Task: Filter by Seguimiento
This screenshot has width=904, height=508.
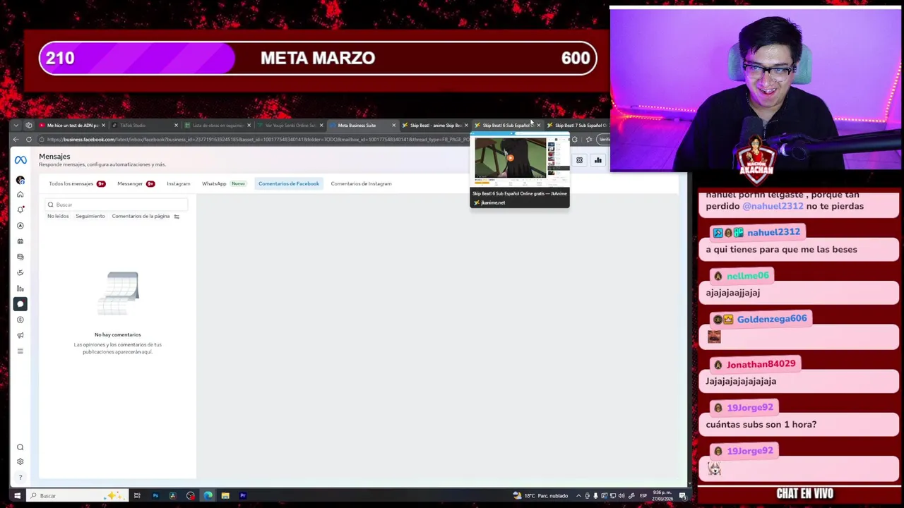Action: (x=90, y=216)
